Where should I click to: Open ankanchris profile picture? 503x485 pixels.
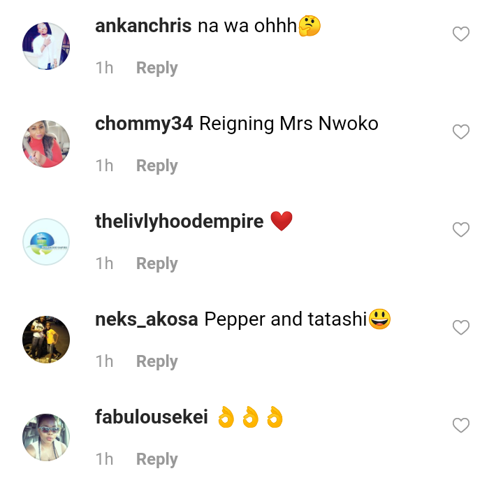click(x=46, y=46)
